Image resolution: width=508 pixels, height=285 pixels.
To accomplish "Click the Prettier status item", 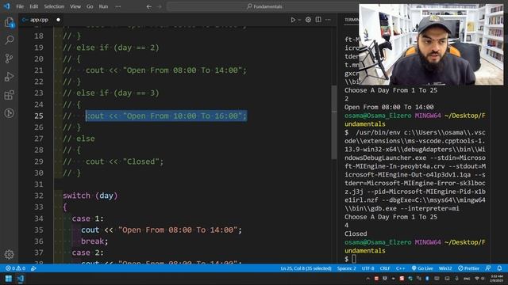I will [468, 268].
